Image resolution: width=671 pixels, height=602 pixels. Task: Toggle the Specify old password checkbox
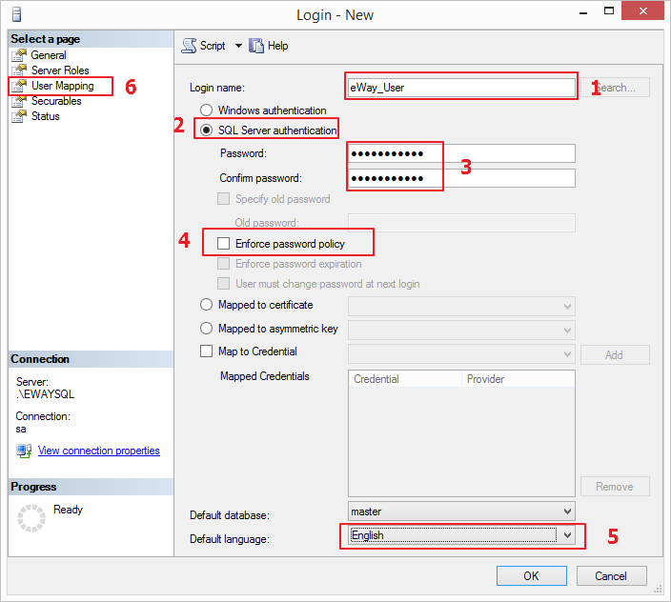click(x=223, y=199)
